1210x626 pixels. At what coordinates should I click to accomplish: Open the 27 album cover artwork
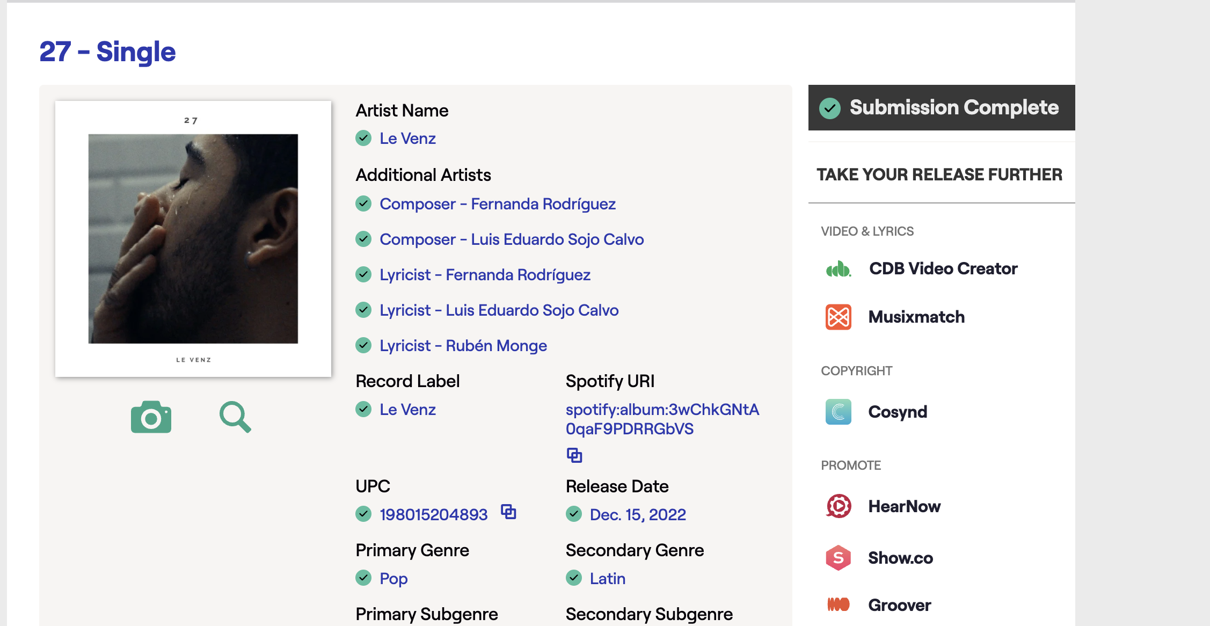[x=193, y=239]
